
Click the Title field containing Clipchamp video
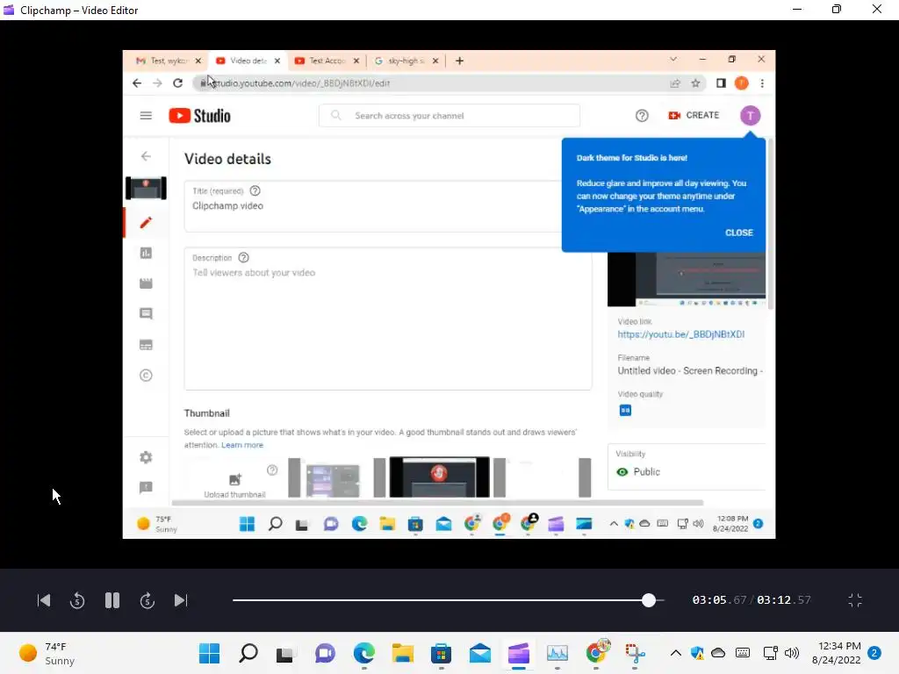tap(373, 206)
